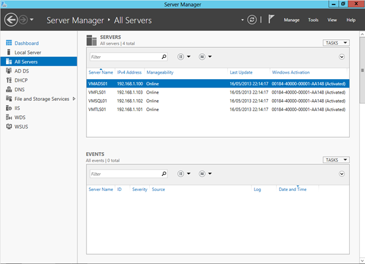Open navigation history dropdown arrow
365x264 pixels.
tap(31, 19)
